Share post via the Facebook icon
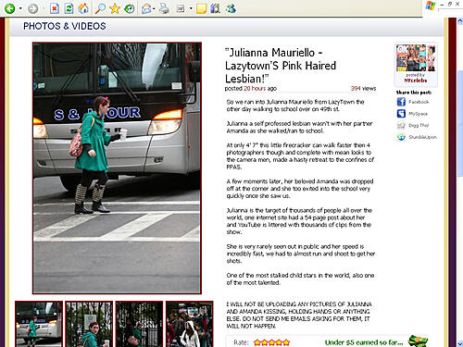Screen dimensions: 463x347 click(x=401, y=102)
